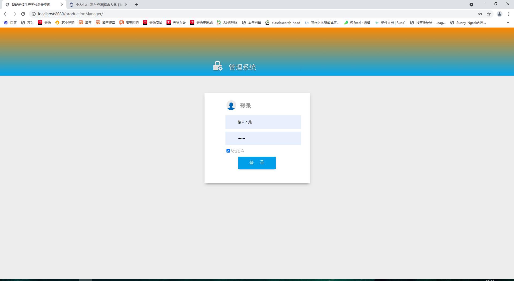Open 组件文档 | RuoYi bookmark

390,23
